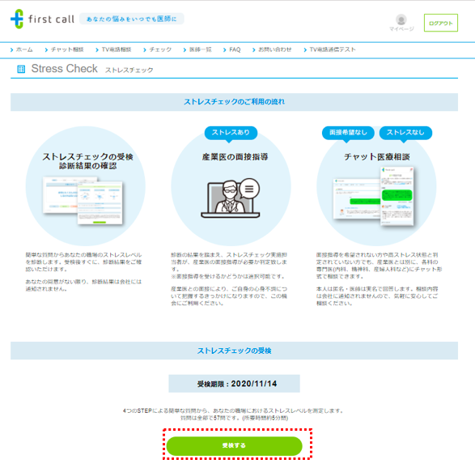This screenshot has height=468, width=475.
Task: Click the doctor on laptop illustration
Action: (231, 198)
